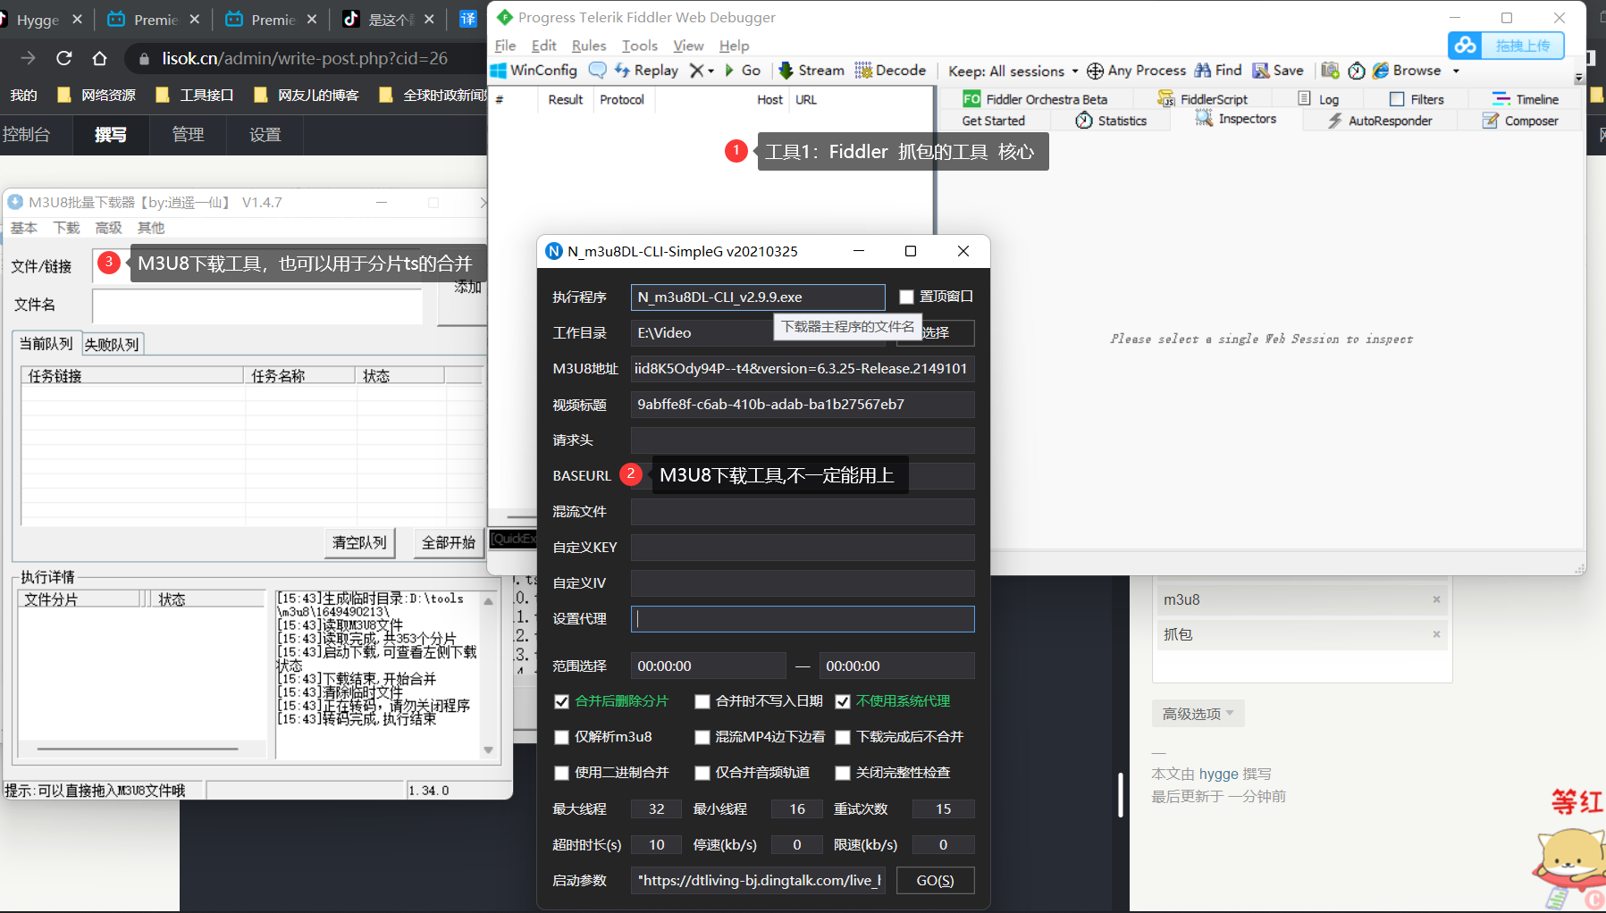
Task: Click the 文件名 input field in M3U8批量下载器
Action: click(257, 306)
